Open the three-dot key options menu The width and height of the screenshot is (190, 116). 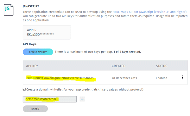(x=182, y=78)
